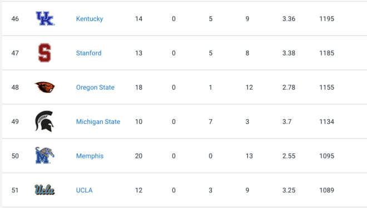
Task: Click Oregon State's points value 1155
Action: coord(327,87)
